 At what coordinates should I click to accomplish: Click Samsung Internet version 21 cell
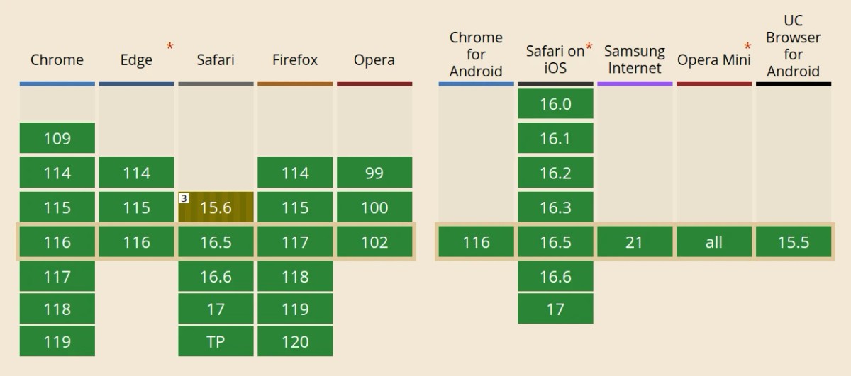[635, 242]
